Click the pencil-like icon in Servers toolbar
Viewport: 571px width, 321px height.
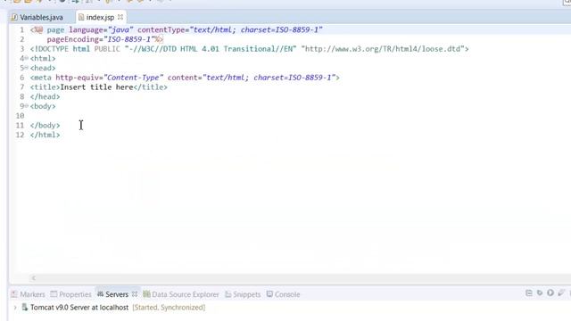coord(561,292)
